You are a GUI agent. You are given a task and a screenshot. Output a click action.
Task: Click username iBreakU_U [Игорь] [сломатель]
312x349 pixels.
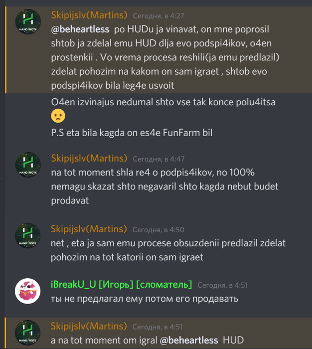[121, 285]
